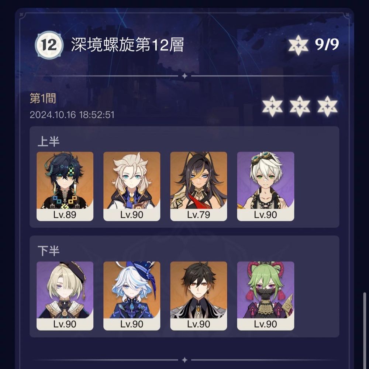
Task: Click the third chamber star icon
Action: coord(327,106)
